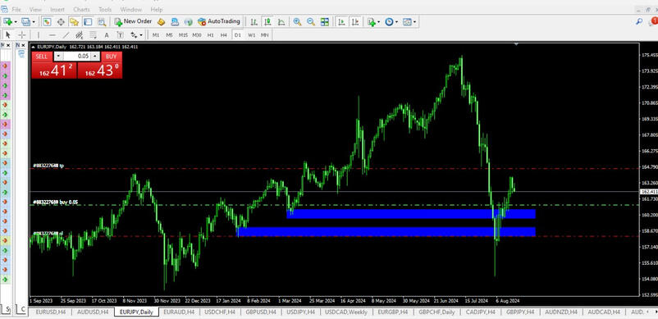Select the Equidistant Channel tool
The height and width of the screenshot is (319, 658).
click(x=80, y=34)
